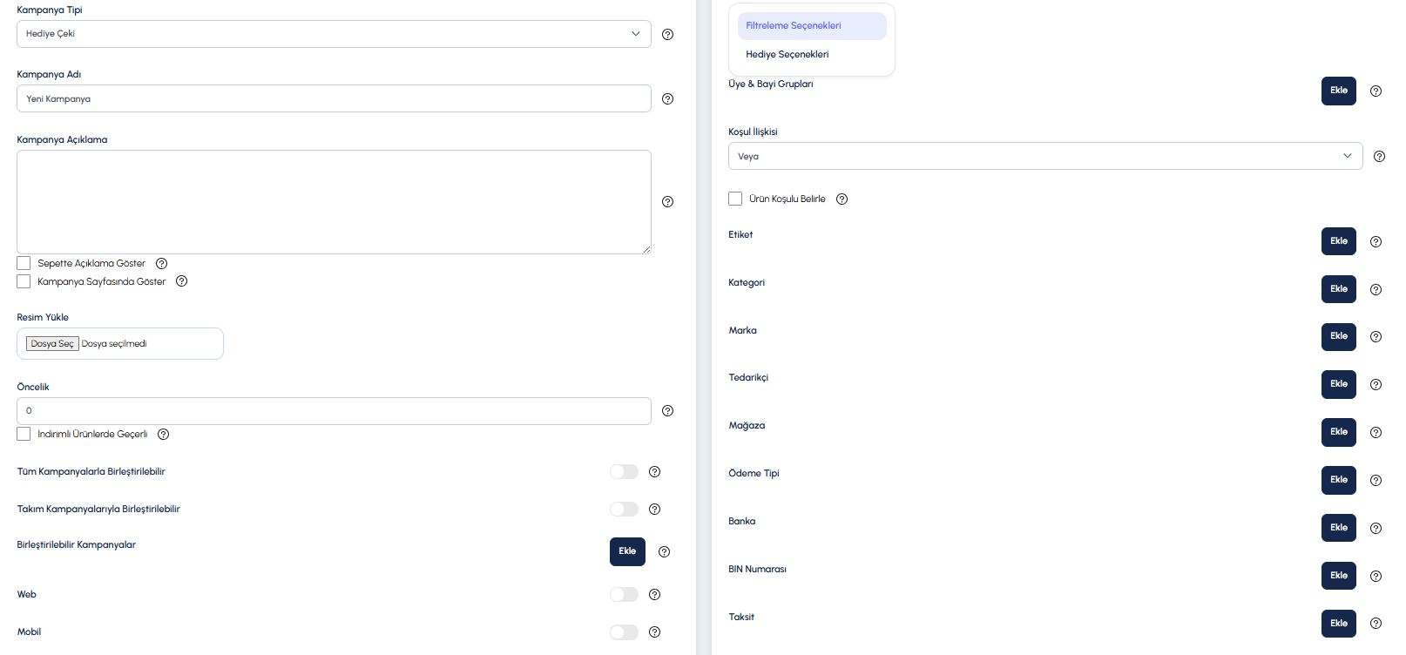Click Ekle for Üye & Bayi Grupları

click(x=1339, y=91)
